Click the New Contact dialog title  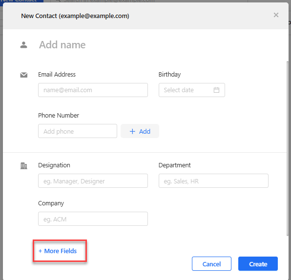(x=75, y=16)
